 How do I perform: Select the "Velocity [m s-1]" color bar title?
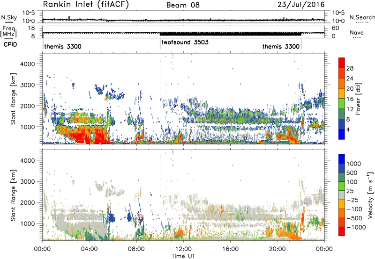(x=370, y=195)
